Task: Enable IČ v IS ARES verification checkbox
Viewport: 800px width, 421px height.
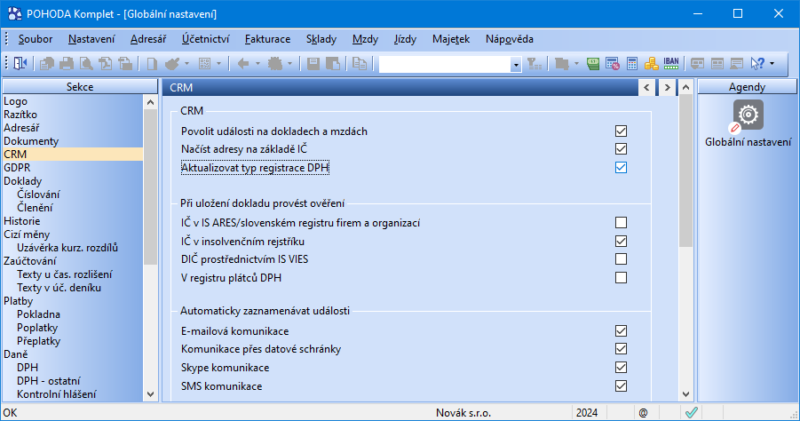Action: click(621, 223)
